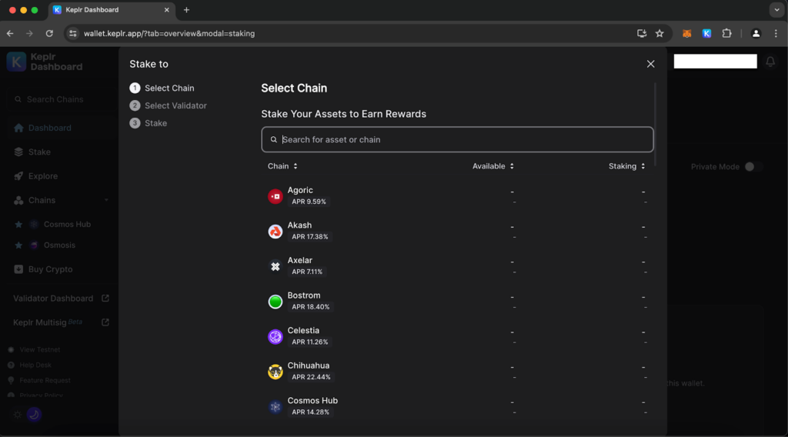Image resolution: width=788 pixels, height=437 pixels.
Task: Sort by the Available column
Action: [x=492, y=166]
